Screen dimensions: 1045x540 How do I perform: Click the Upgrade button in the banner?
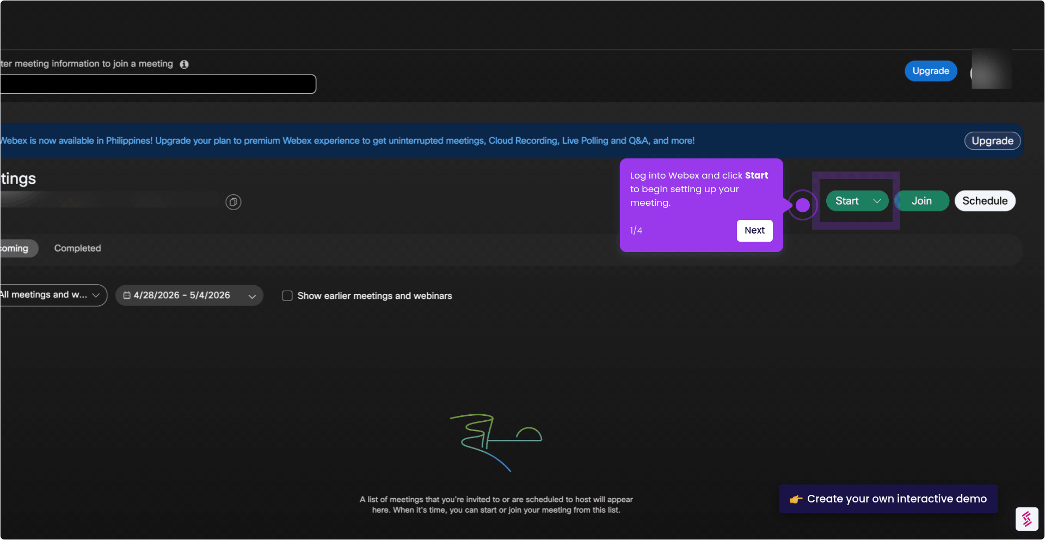[992, 141]
